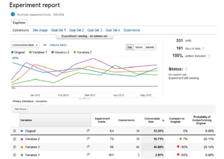Screen dimensions: 224x159
Task: Click the preview icon in Variation 2 row
Action: pyautogui.click(x=88, y=139)
